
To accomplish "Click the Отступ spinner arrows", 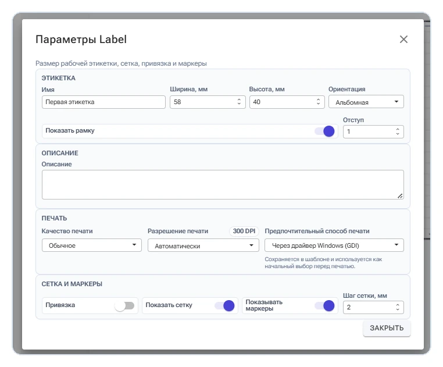I will coord(398,131).
